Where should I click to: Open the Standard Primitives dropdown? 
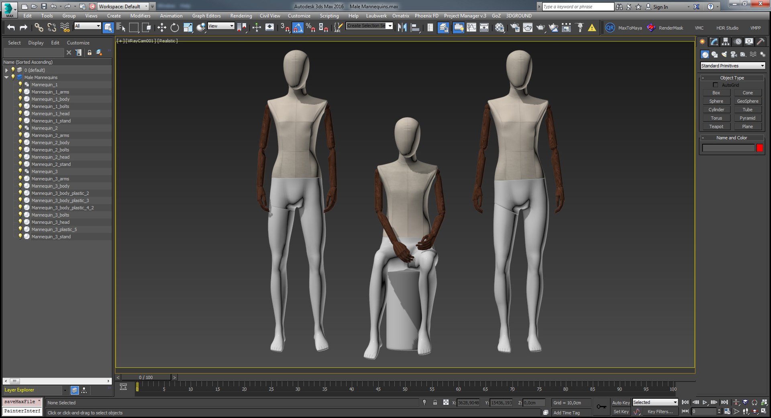[x=732, y=66]
